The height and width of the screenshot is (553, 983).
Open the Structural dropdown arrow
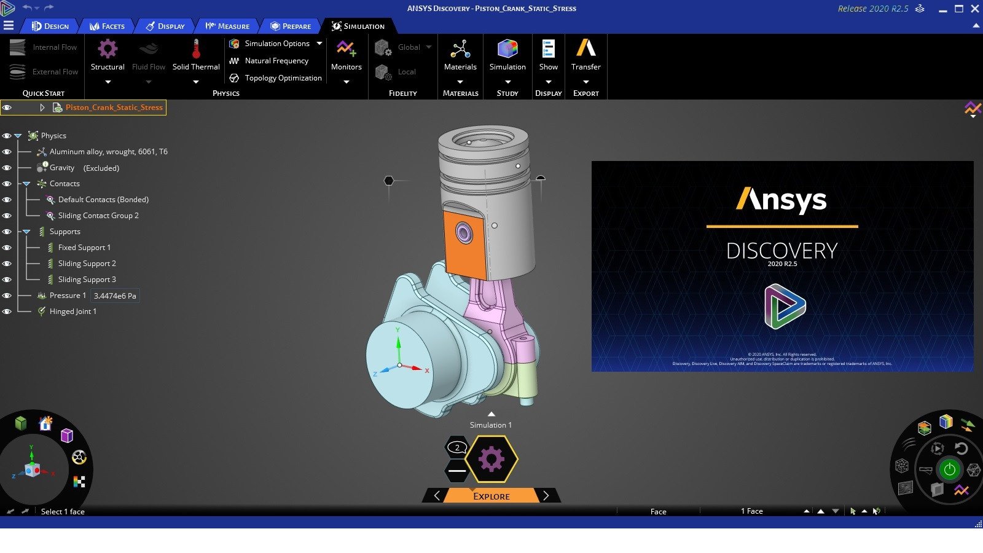pyautogui.click(x=108, y=82)
